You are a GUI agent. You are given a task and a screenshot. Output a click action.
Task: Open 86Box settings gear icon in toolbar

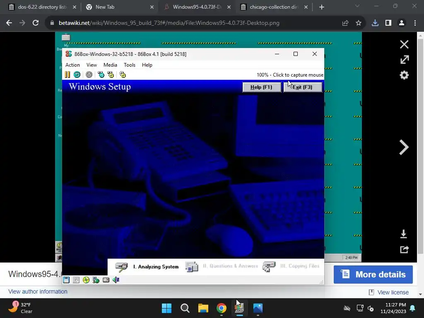pos(123,75)
